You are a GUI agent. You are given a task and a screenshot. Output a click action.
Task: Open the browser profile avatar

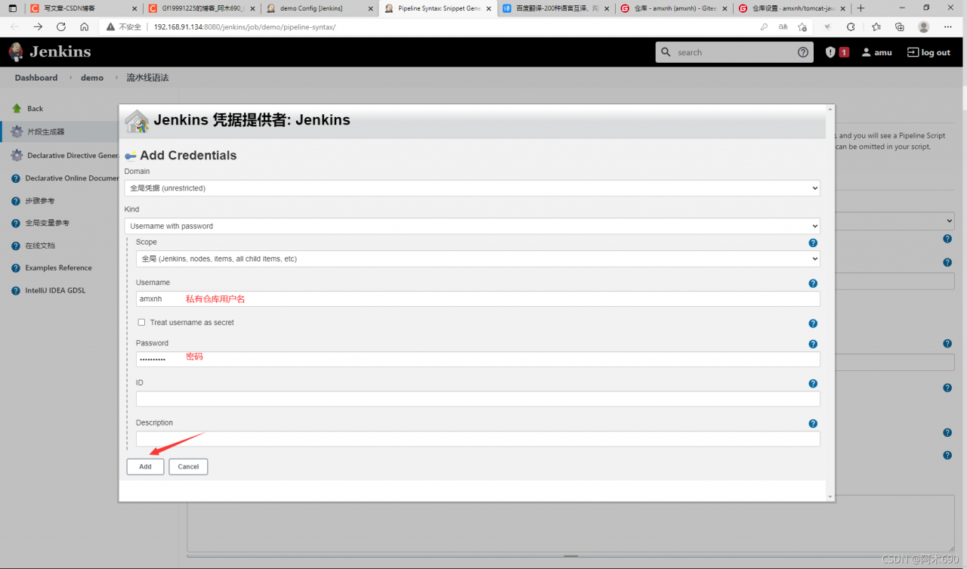pyautogui.click(x=923, y=26)
